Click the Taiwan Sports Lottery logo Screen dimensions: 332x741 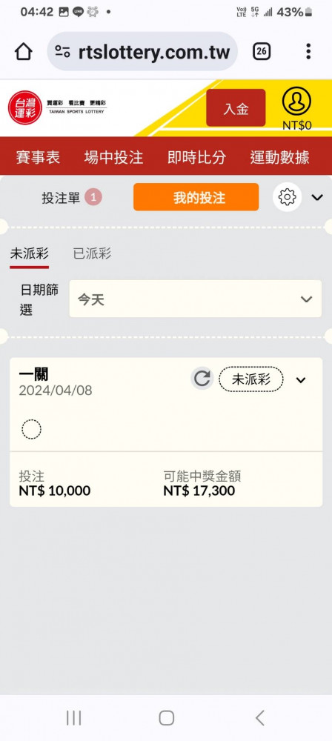tap(57, 107)
